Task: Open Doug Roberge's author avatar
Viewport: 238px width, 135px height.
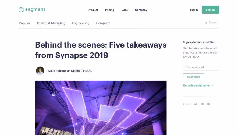Action: point(40,71)
